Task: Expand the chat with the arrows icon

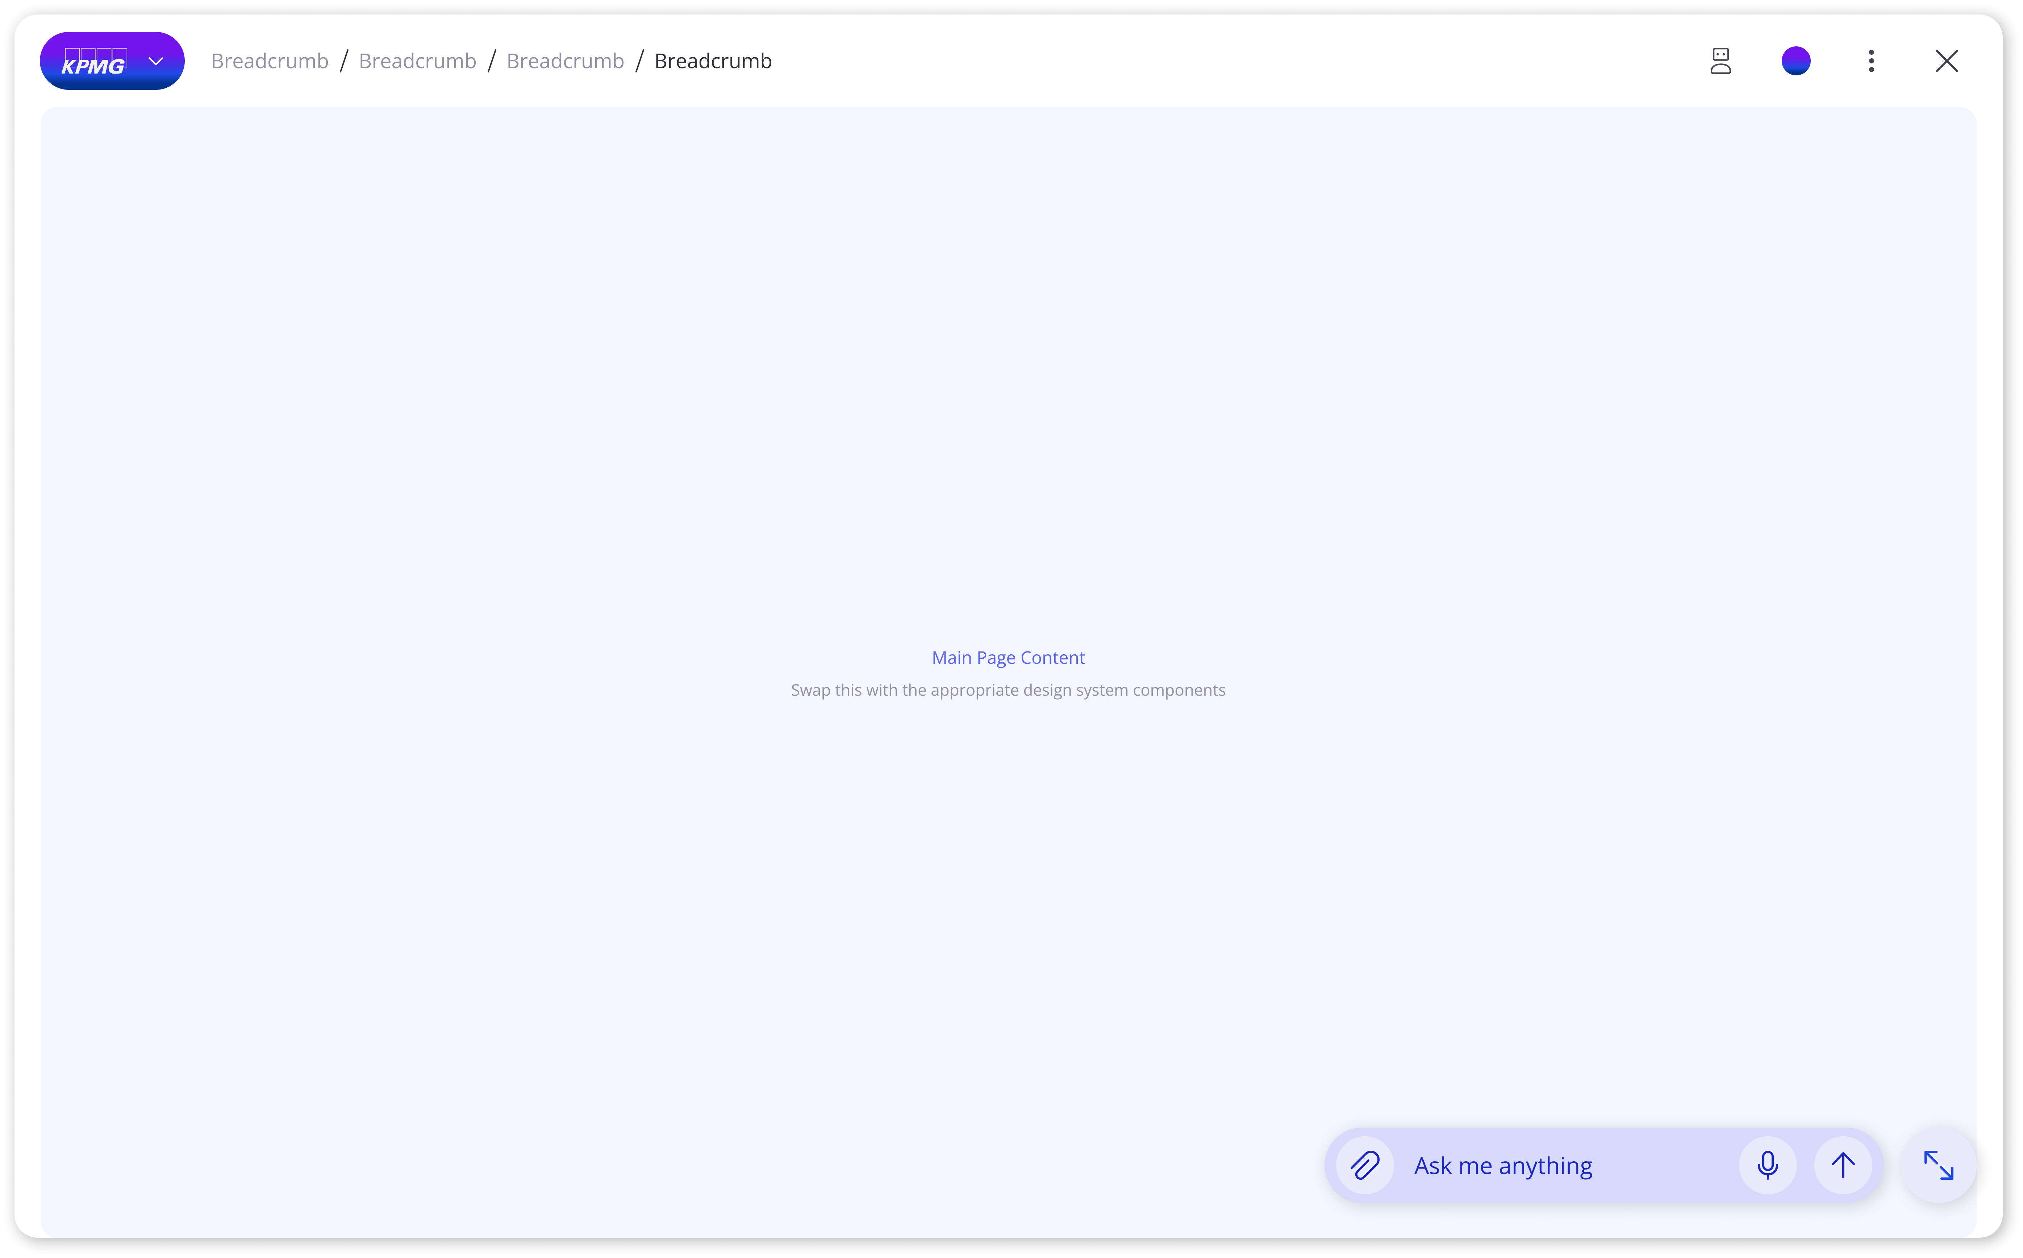Action: [x=1939, y=1165]
